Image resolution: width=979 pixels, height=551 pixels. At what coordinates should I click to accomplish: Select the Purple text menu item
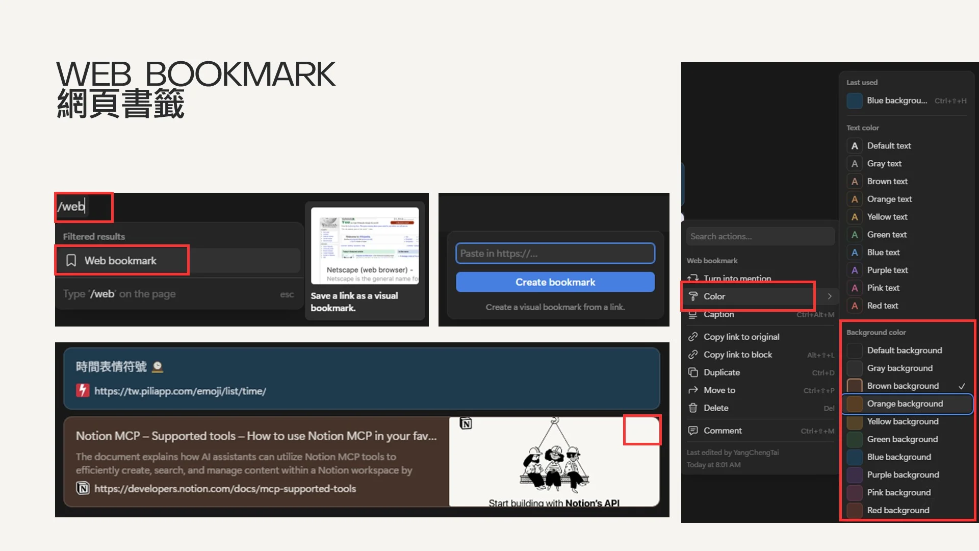pyautogui.click(x=887, y=270)
